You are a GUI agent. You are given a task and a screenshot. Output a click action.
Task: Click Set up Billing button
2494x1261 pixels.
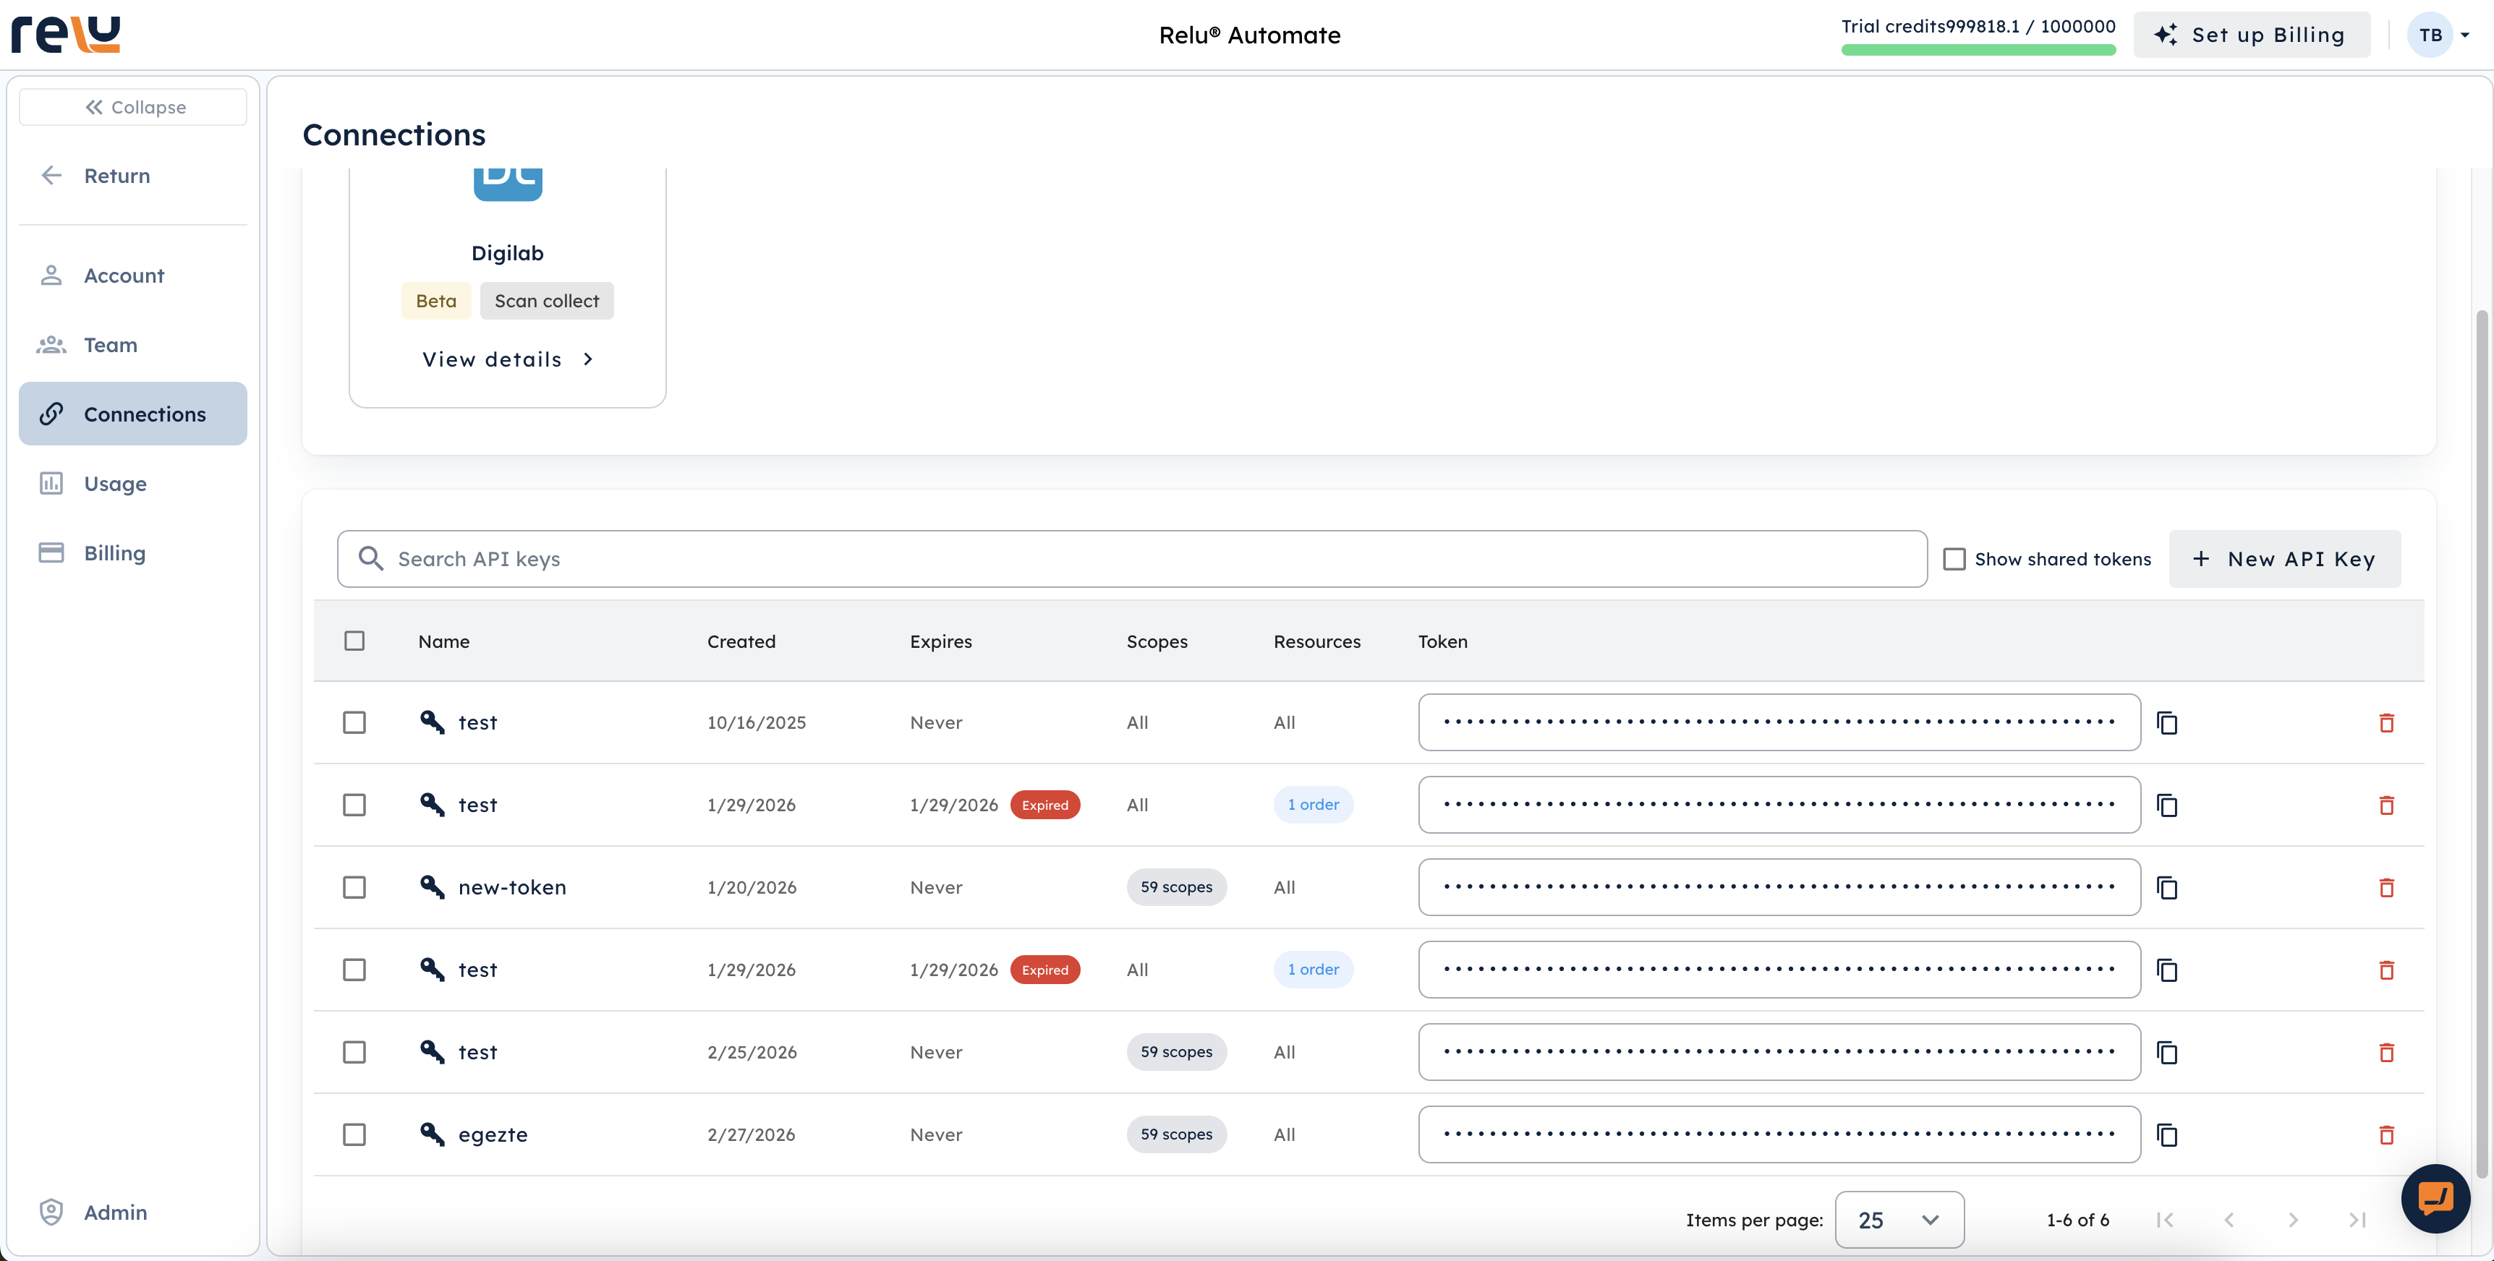pos(2251,35)
